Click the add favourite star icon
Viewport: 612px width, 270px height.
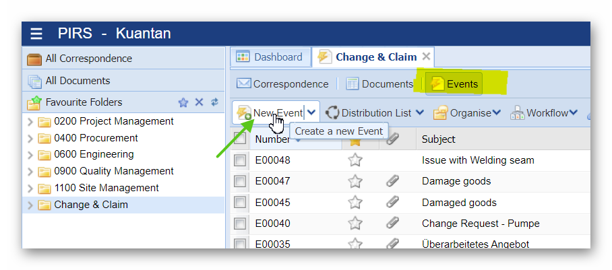[183, 102]
